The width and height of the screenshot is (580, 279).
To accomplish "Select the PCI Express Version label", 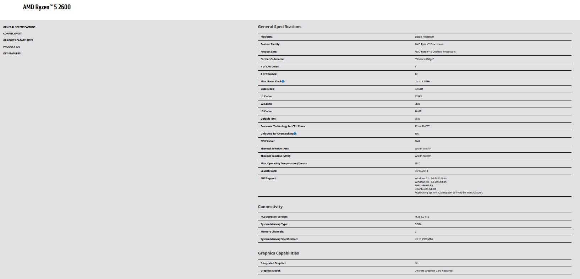I will pos(274,217).
